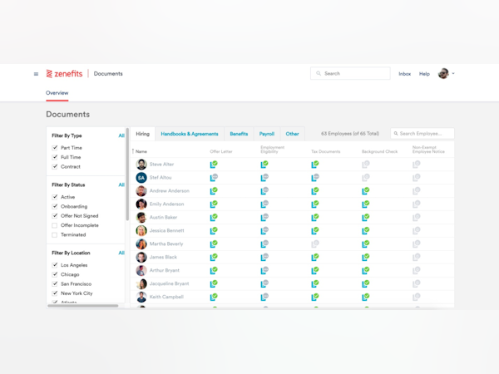Toggle Offer Not Signed checkbox
This screenshot has width=499, height=374.
[55, 216]
